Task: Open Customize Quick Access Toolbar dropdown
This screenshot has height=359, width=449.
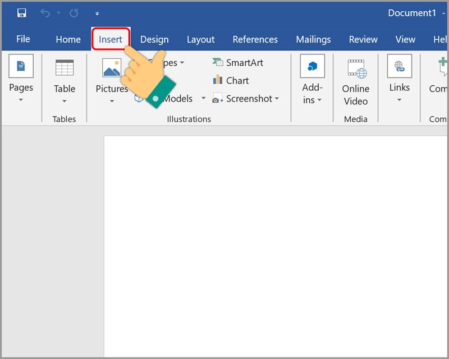Action: (x=97, y=13)
